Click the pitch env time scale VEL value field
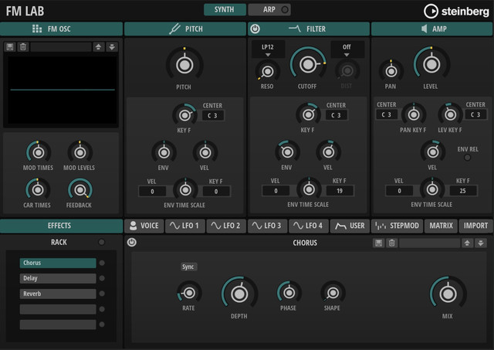Screen dimensions: 494x350 pos(152,192)
